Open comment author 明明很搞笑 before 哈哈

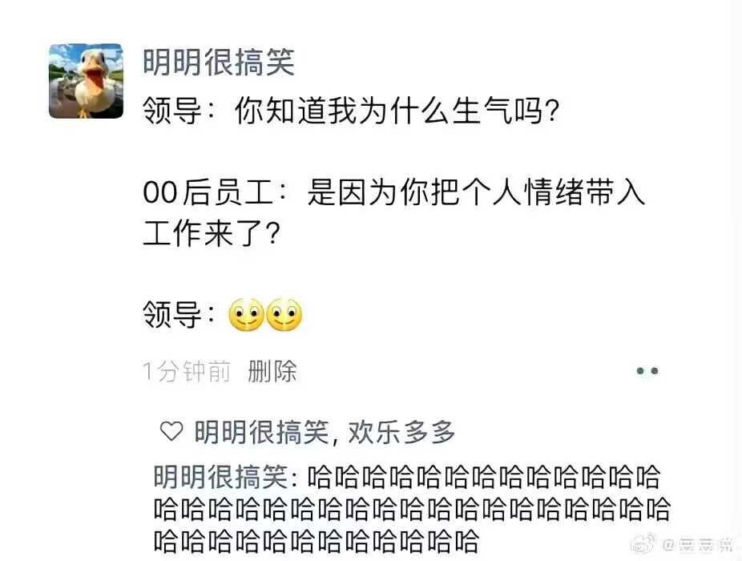tap(221, 477)
